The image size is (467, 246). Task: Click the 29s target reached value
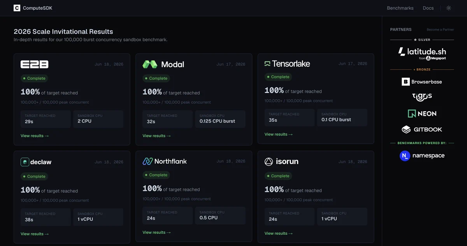click(x=29, y=121)
